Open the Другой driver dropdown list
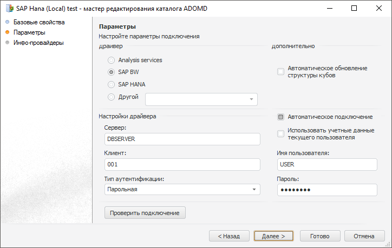 pos(251,99)
